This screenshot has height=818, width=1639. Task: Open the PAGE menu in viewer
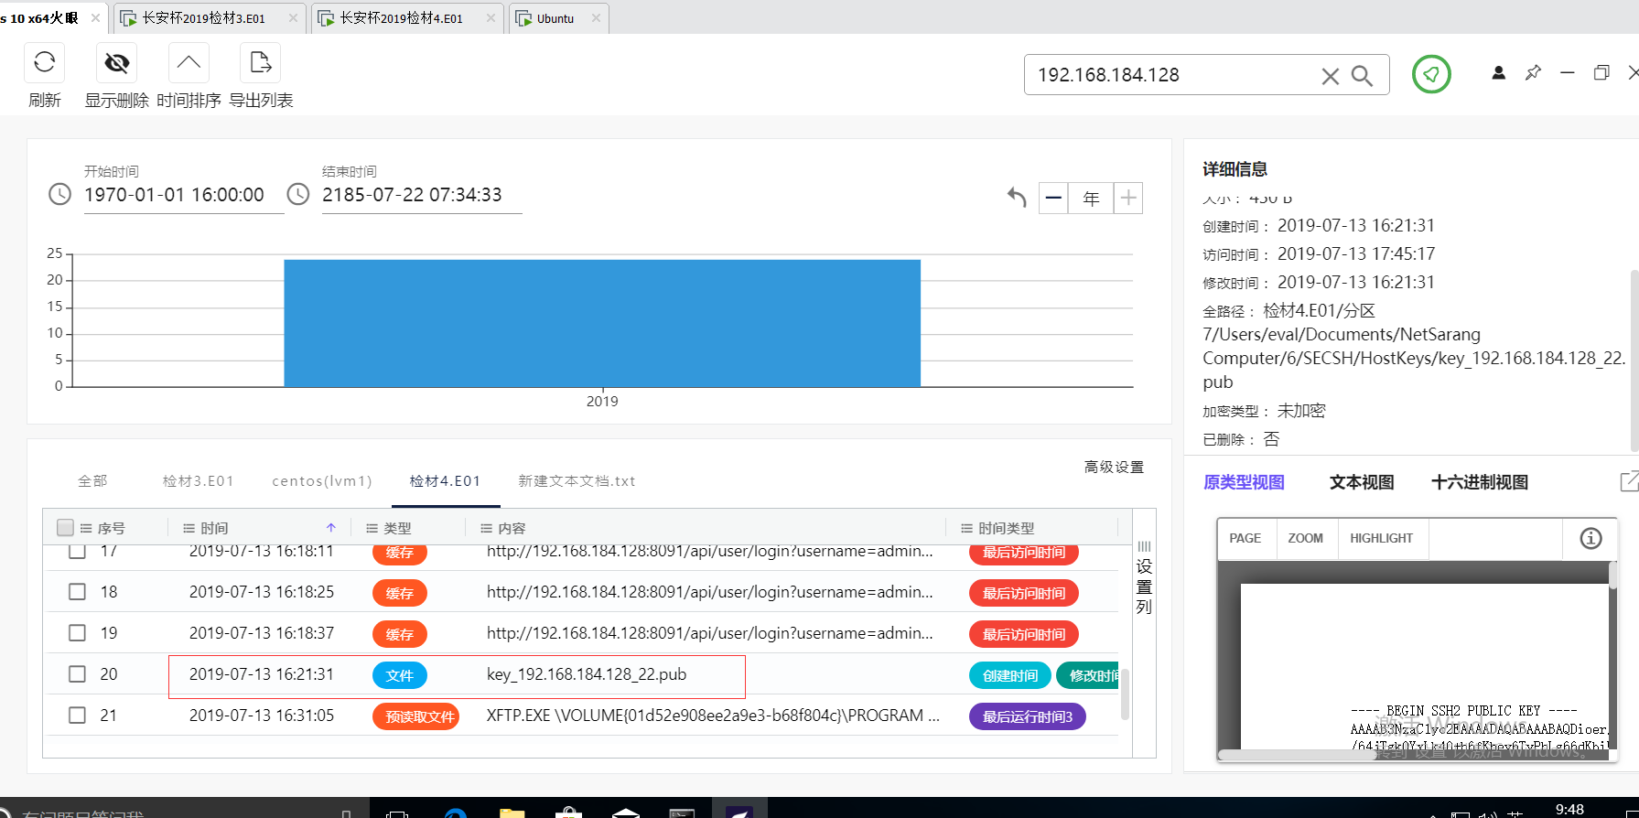pyautogui.click(x=1245, y=538)
